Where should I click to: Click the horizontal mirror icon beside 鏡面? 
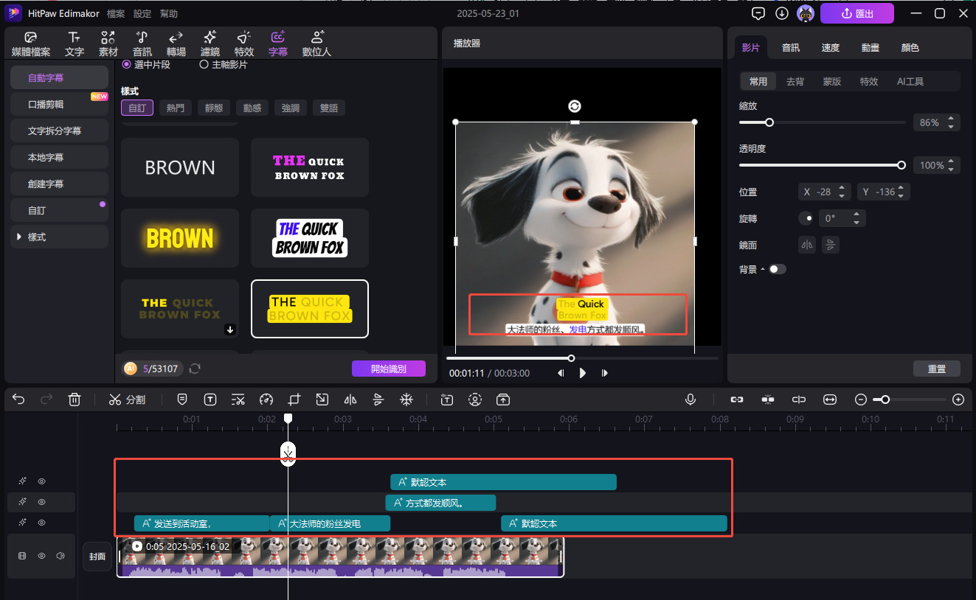pyautogui.click(x=808, y=245)
